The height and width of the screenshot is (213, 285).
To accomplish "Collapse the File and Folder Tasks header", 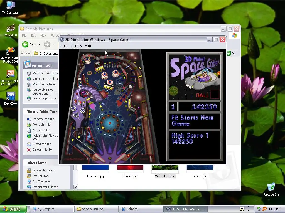I will pos(41,111).
